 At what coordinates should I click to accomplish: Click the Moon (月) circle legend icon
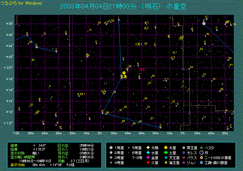point(201,153)
